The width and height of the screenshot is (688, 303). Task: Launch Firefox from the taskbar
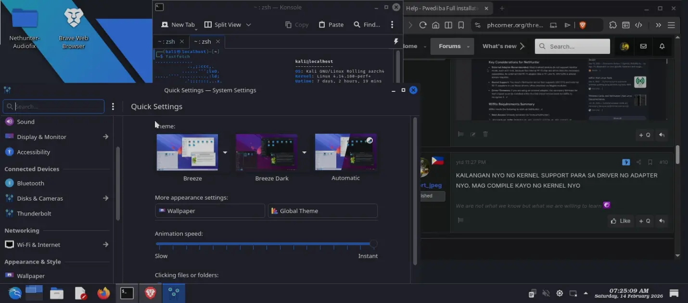(103, 293)
